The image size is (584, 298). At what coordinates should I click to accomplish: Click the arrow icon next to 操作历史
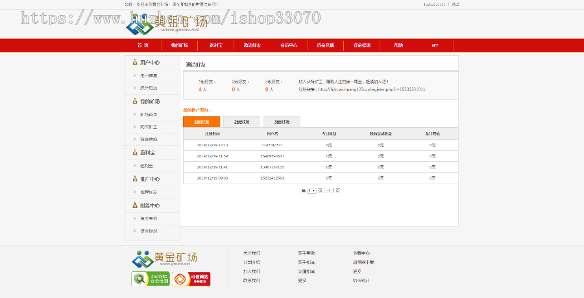(x=135, y=88)
